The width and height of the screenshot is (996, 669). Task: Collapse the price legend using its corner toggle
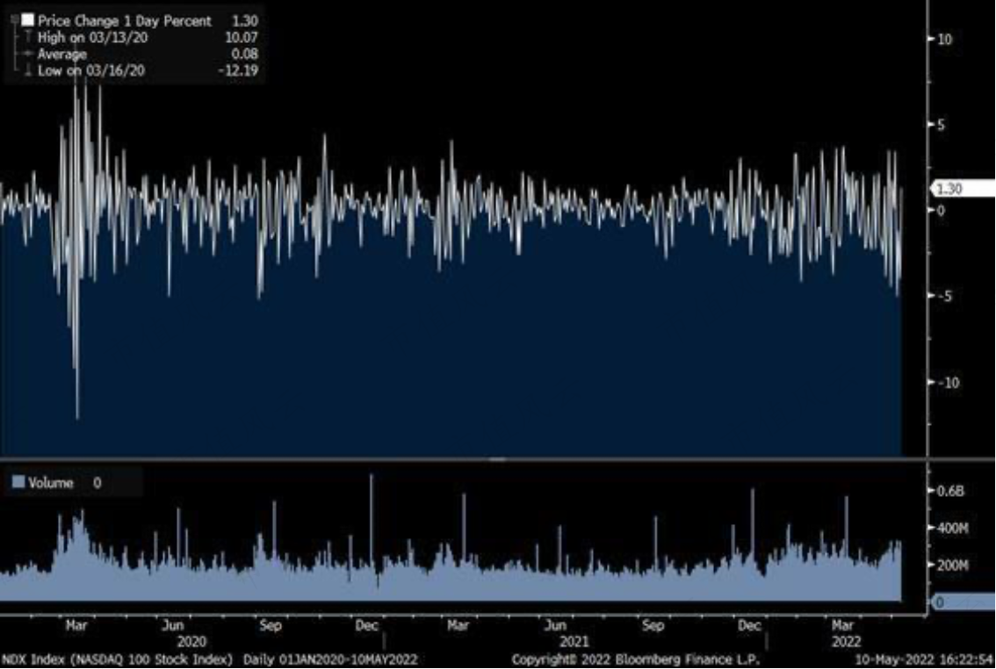15,20
